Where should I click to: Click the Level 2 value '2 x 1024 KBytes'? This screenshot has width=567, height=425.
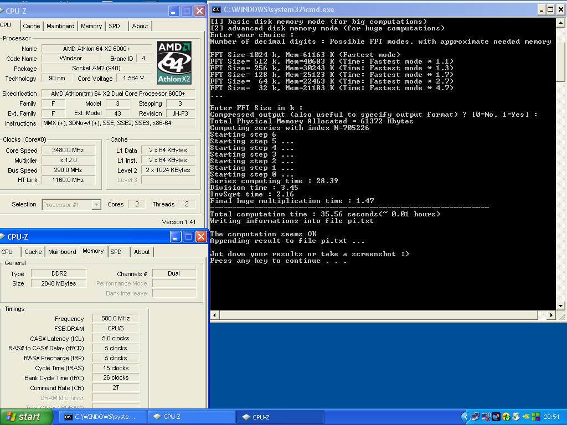coord(168,170)
